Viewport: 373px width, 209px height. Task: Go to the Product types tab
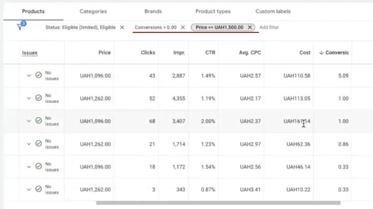tap(213, 11)
